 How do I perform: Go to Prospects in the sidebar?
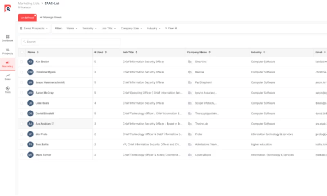[x=8, y=51]
